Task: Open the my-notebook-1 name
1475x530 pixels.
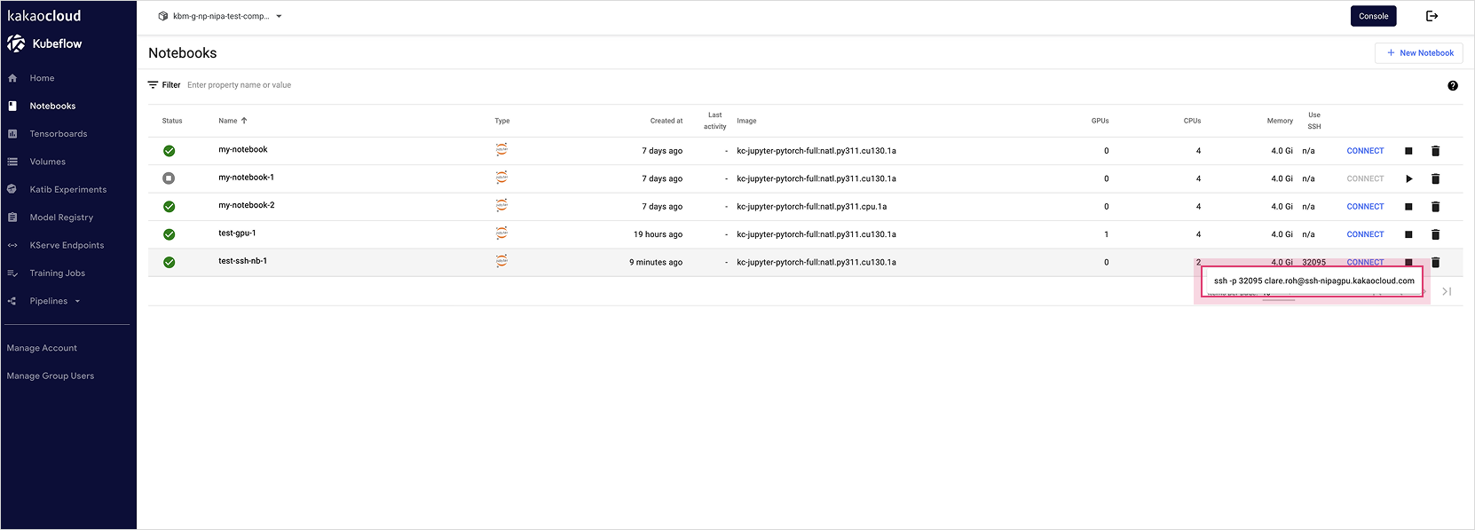Action: pos(246,177)
